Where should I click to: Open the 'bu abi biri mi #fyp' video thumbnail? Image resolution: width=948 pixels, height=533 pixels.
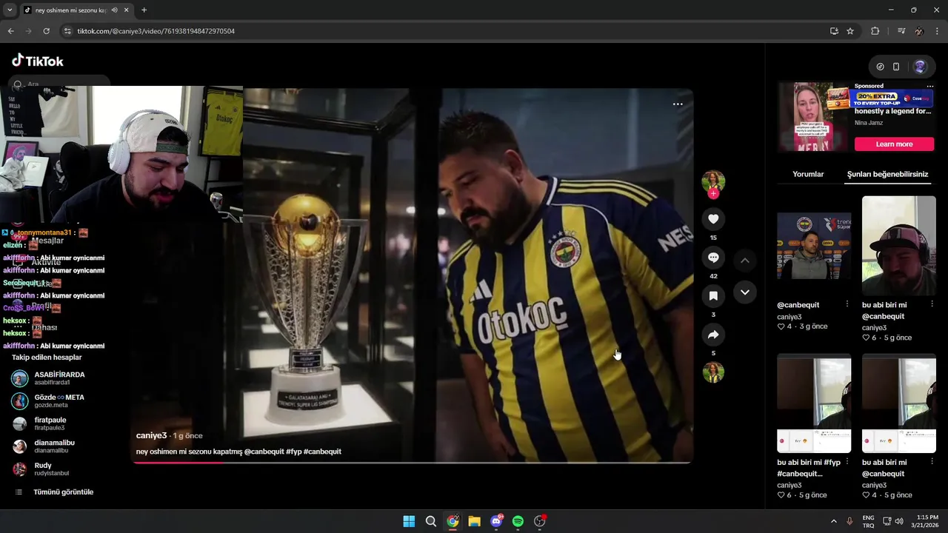click(x=814, y=403)
